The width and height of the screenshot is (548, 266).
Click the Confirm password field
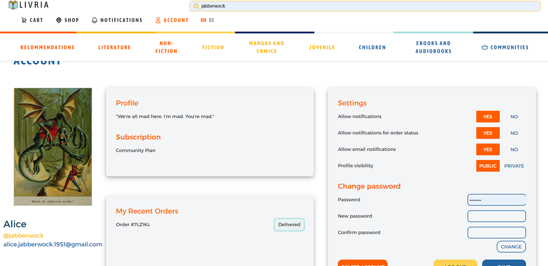coord(496,233)
